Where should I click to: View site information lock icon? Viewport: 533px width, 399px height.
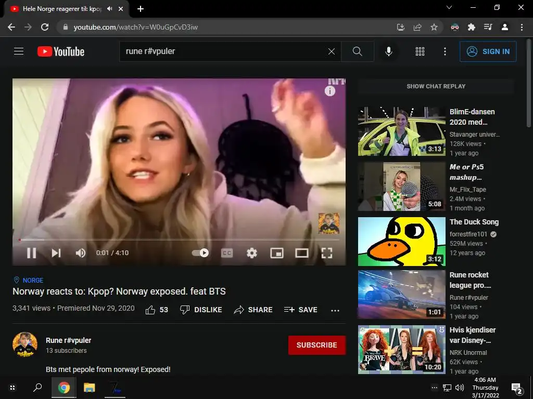tap(66, 27)
